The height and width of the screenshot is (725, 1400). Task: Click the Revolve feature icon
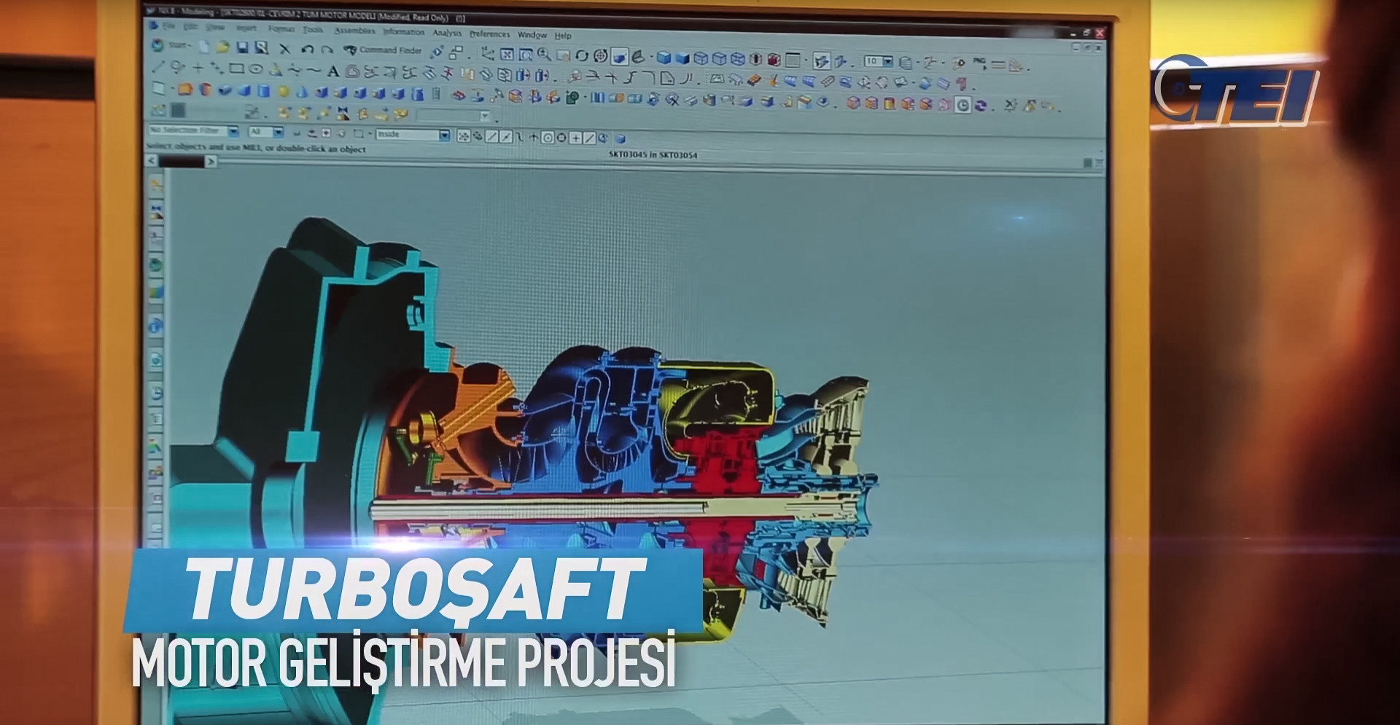point(205,89)
